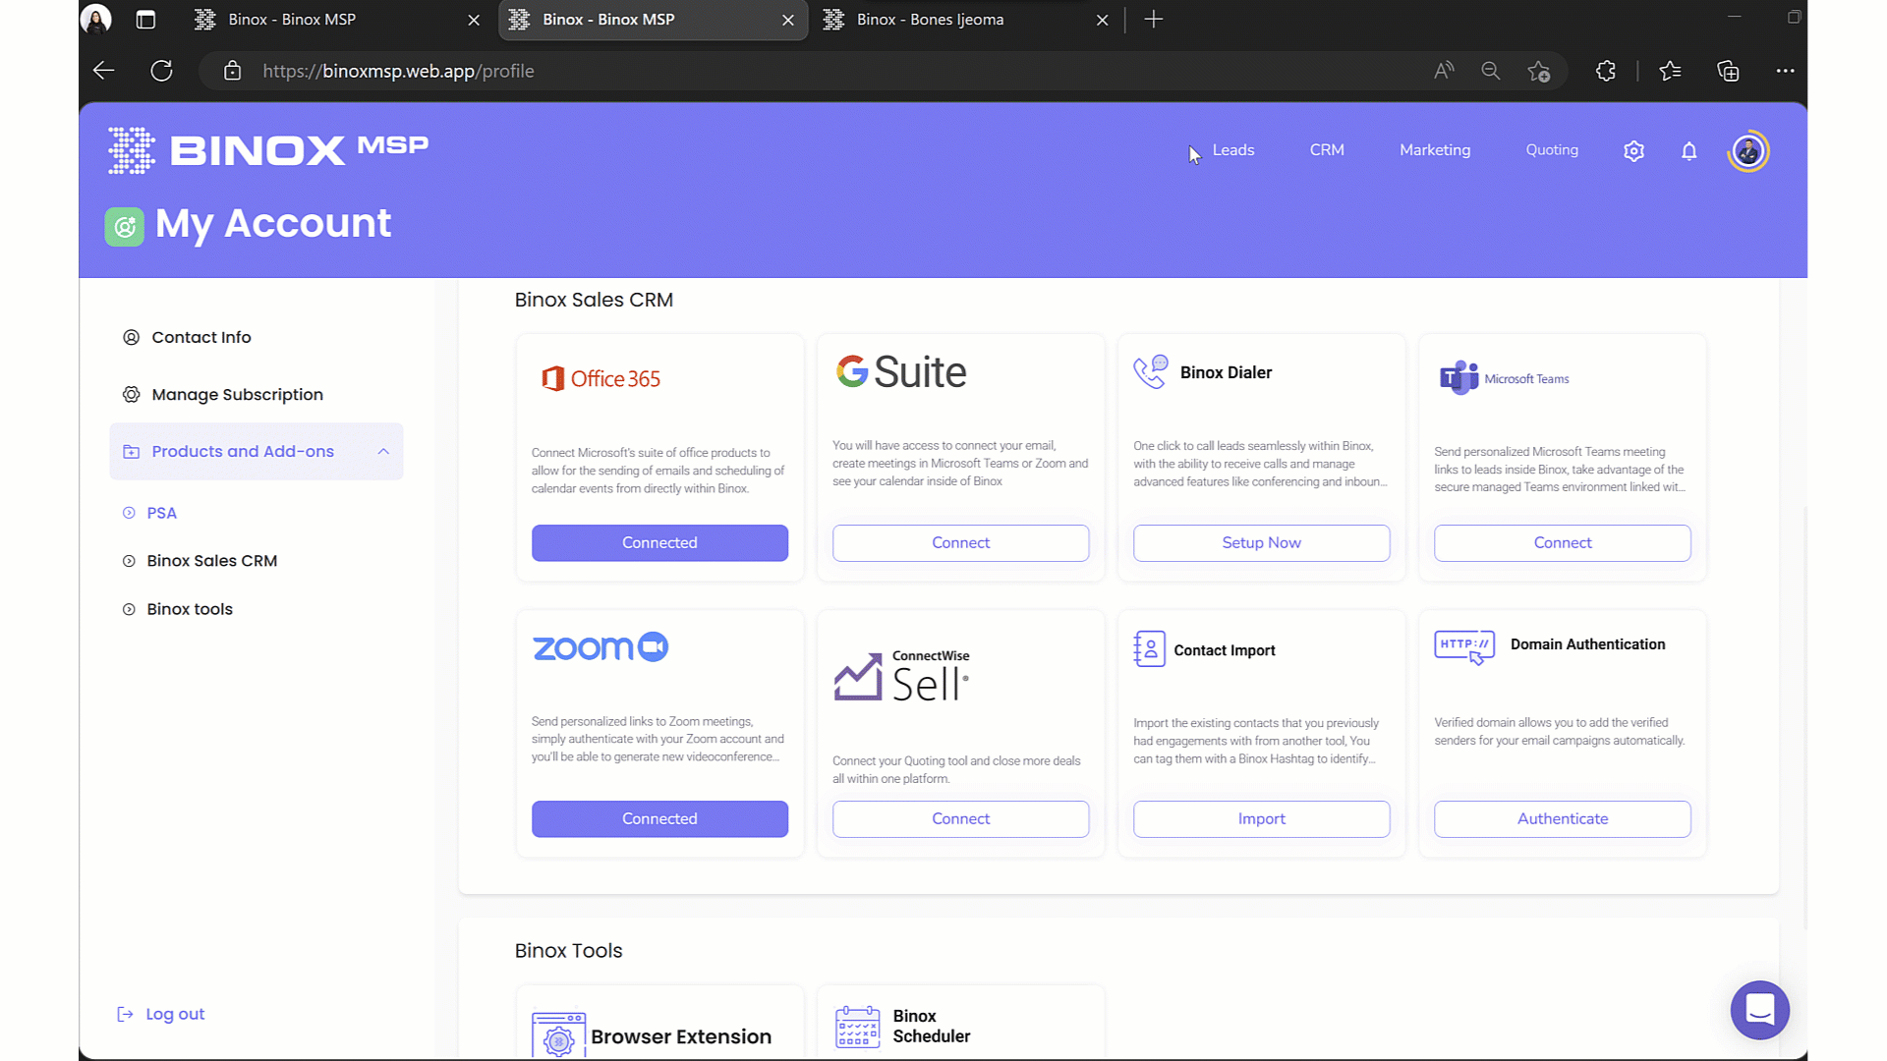The width and height of the screenshot is (1887, 1061).
Task: Open the CRM menu
Action: pyautogui.click(x=1327, y=150)
